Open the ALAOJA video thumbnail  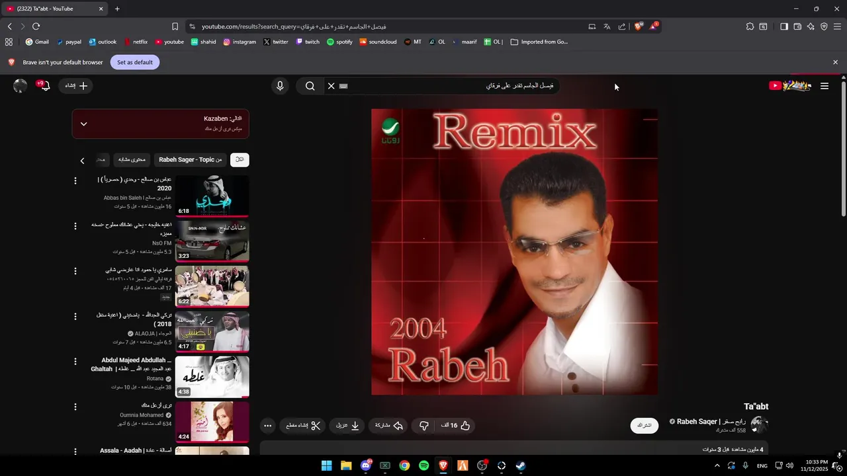tap(212, 332)
